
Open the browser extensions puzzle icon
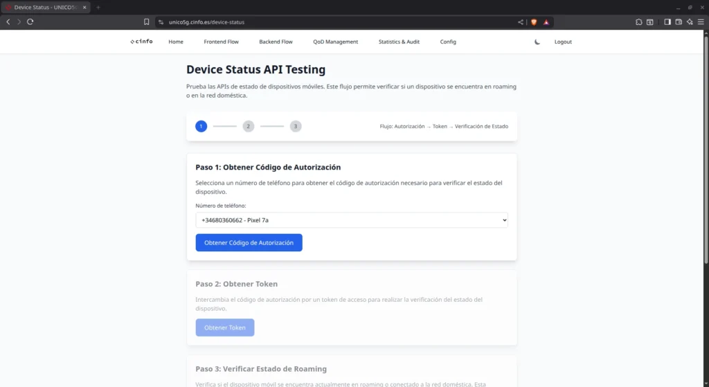pos(638,22)
